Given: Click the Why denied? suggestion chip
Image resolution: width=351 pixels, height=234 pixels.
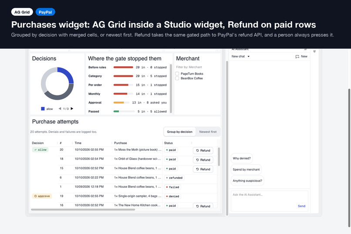Looking at the screenshot, I should click(242, 158).
